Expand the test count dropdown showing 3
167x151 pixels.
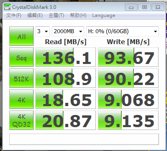click(x=42, y=31)
